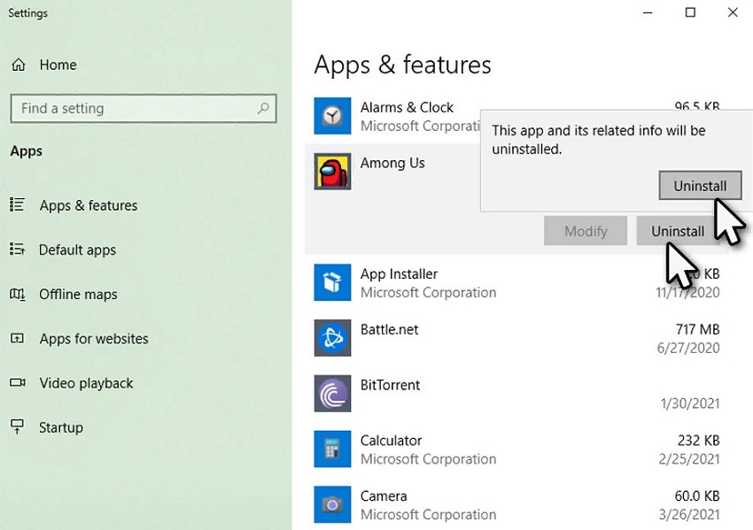Click Microsoft Corporation under Camera
Image resolution: width=753 pixels, height=530 pixels.
point(429,515)
